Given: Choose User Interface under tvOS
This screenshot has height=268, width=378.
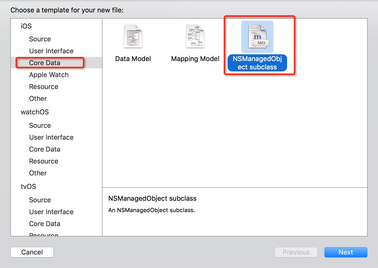Looking at the screenshot, I should [x=51, y=212].
